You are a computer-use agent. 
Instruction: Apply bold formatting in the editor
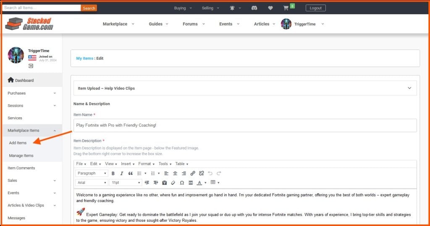tap(113, 173)
